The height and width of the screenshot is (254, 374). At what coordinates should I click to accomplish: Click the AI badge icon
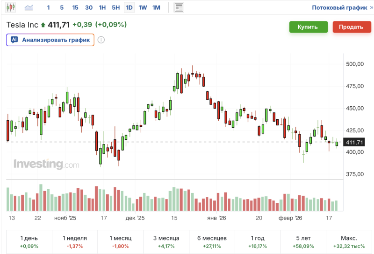pos(14,40)
